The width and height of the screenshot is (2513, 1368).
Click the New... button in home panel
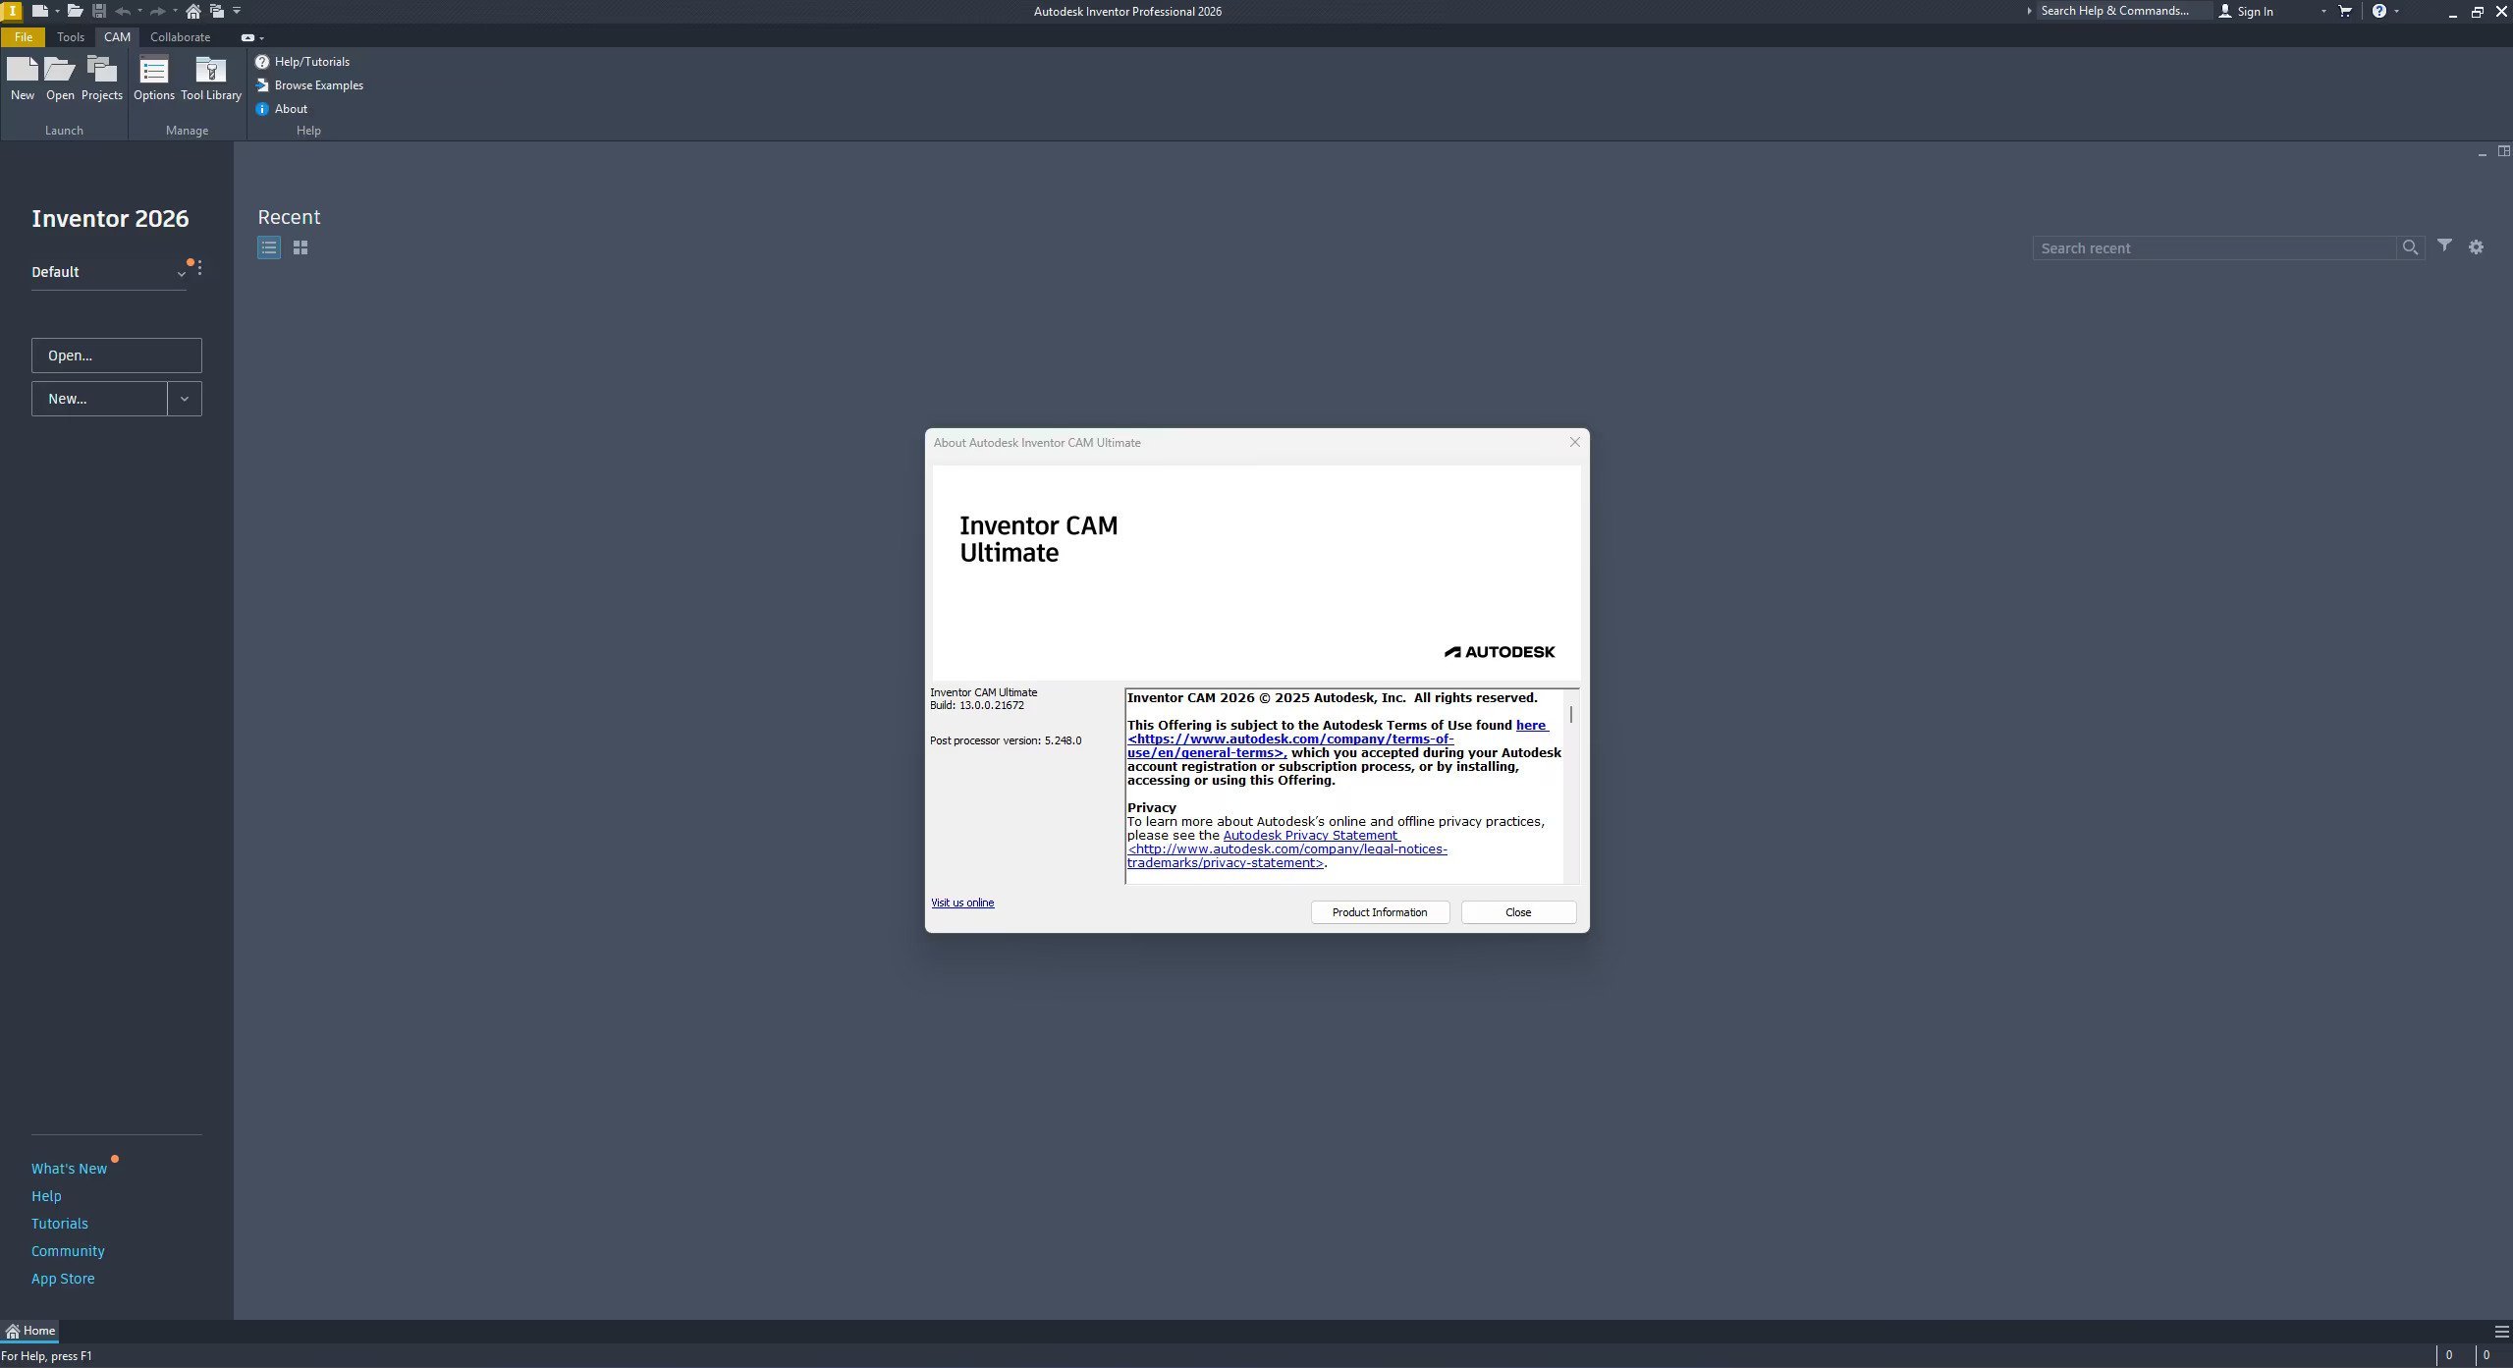click(x=99, y=399)
